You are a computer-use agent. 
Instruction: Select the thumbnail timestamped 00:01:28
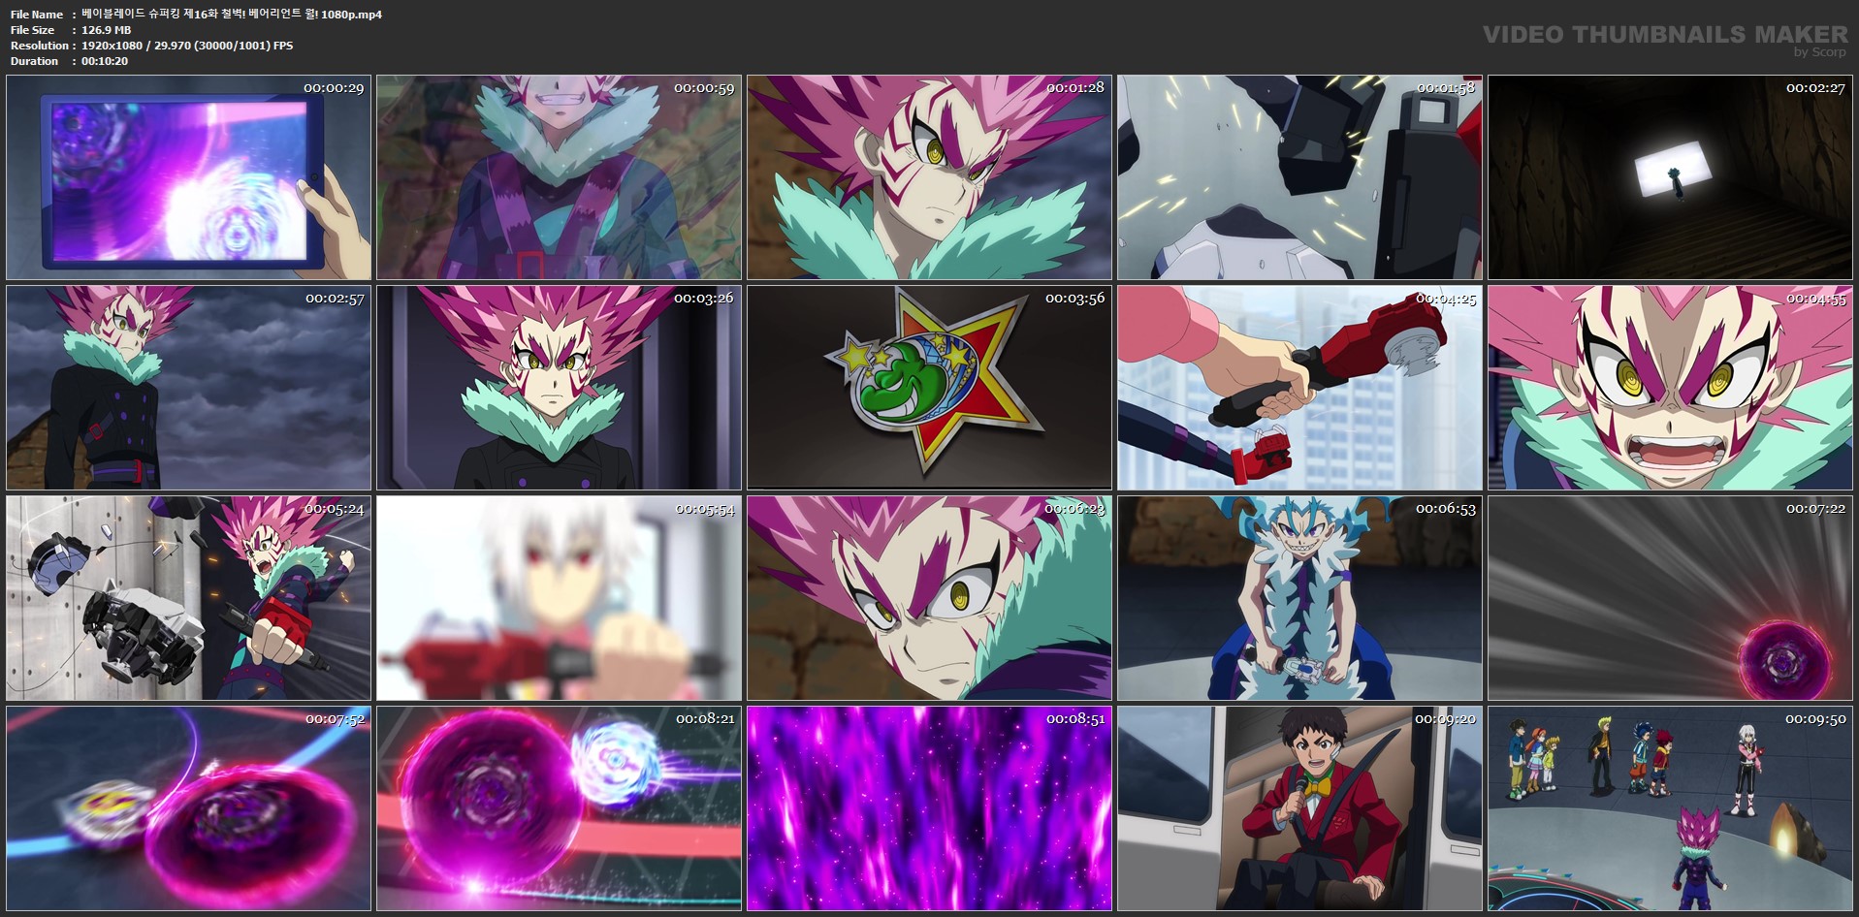click(930, 177)
